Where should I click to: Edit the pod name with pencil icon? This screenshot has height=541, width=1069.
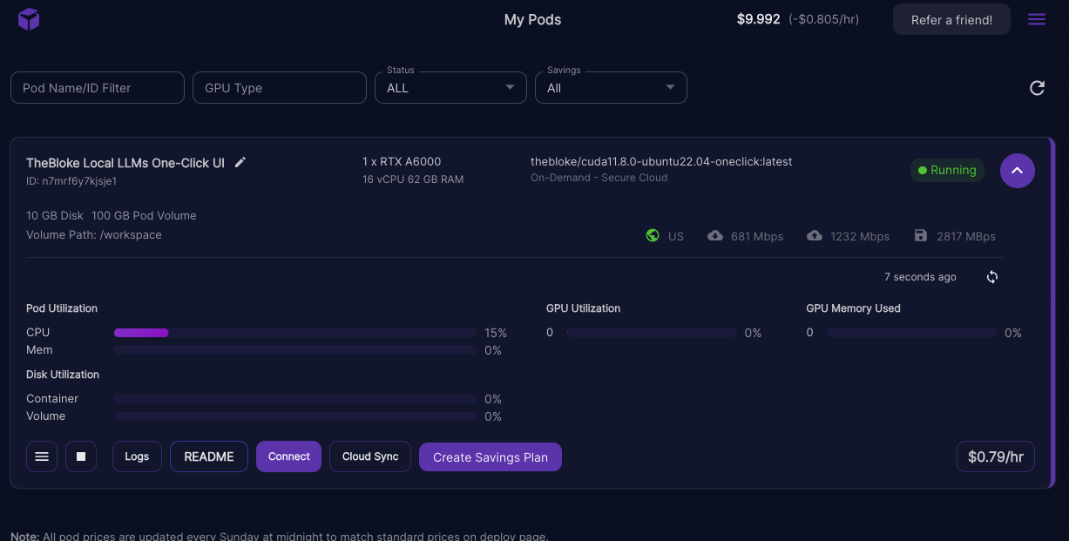click(240, 162)
